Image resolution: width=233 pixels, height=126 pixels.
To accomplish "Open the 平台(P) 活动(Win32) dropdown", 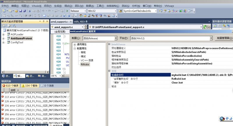I will point(211,39).
